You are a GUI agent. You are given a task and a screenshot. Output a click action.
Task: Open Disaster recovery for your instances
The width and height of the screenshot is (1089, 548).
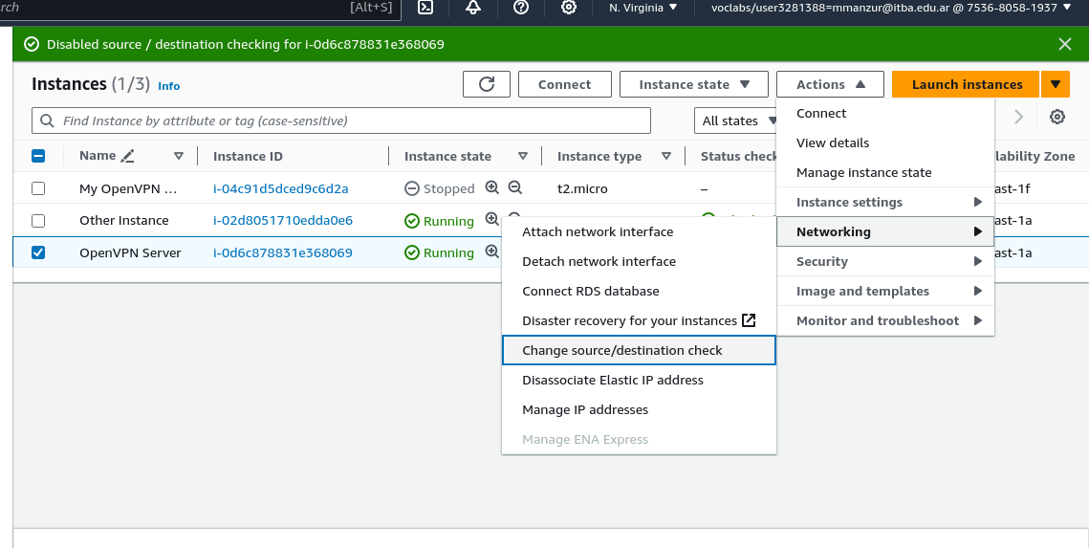pyautogui.click(x=639, y=321)
